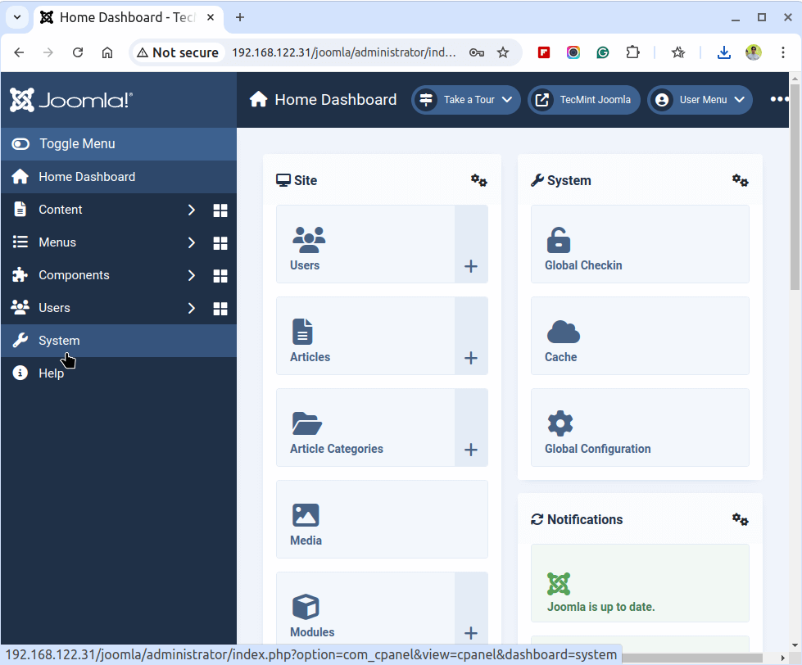Expand the Menus submenu chevron
This screenshot has width=802, height=665.
192,243
